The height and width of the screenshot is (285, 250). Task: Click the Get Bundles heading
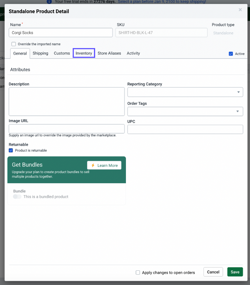point(27,165)
